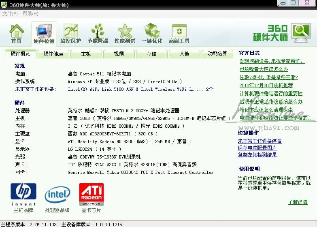
Task: Open link 电脑硬件都应该防止那些事情的
Action: [277, 118]
